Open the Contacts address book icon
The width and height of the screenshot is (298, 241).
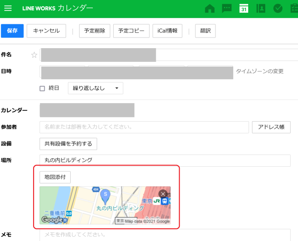tap(261, 9)
